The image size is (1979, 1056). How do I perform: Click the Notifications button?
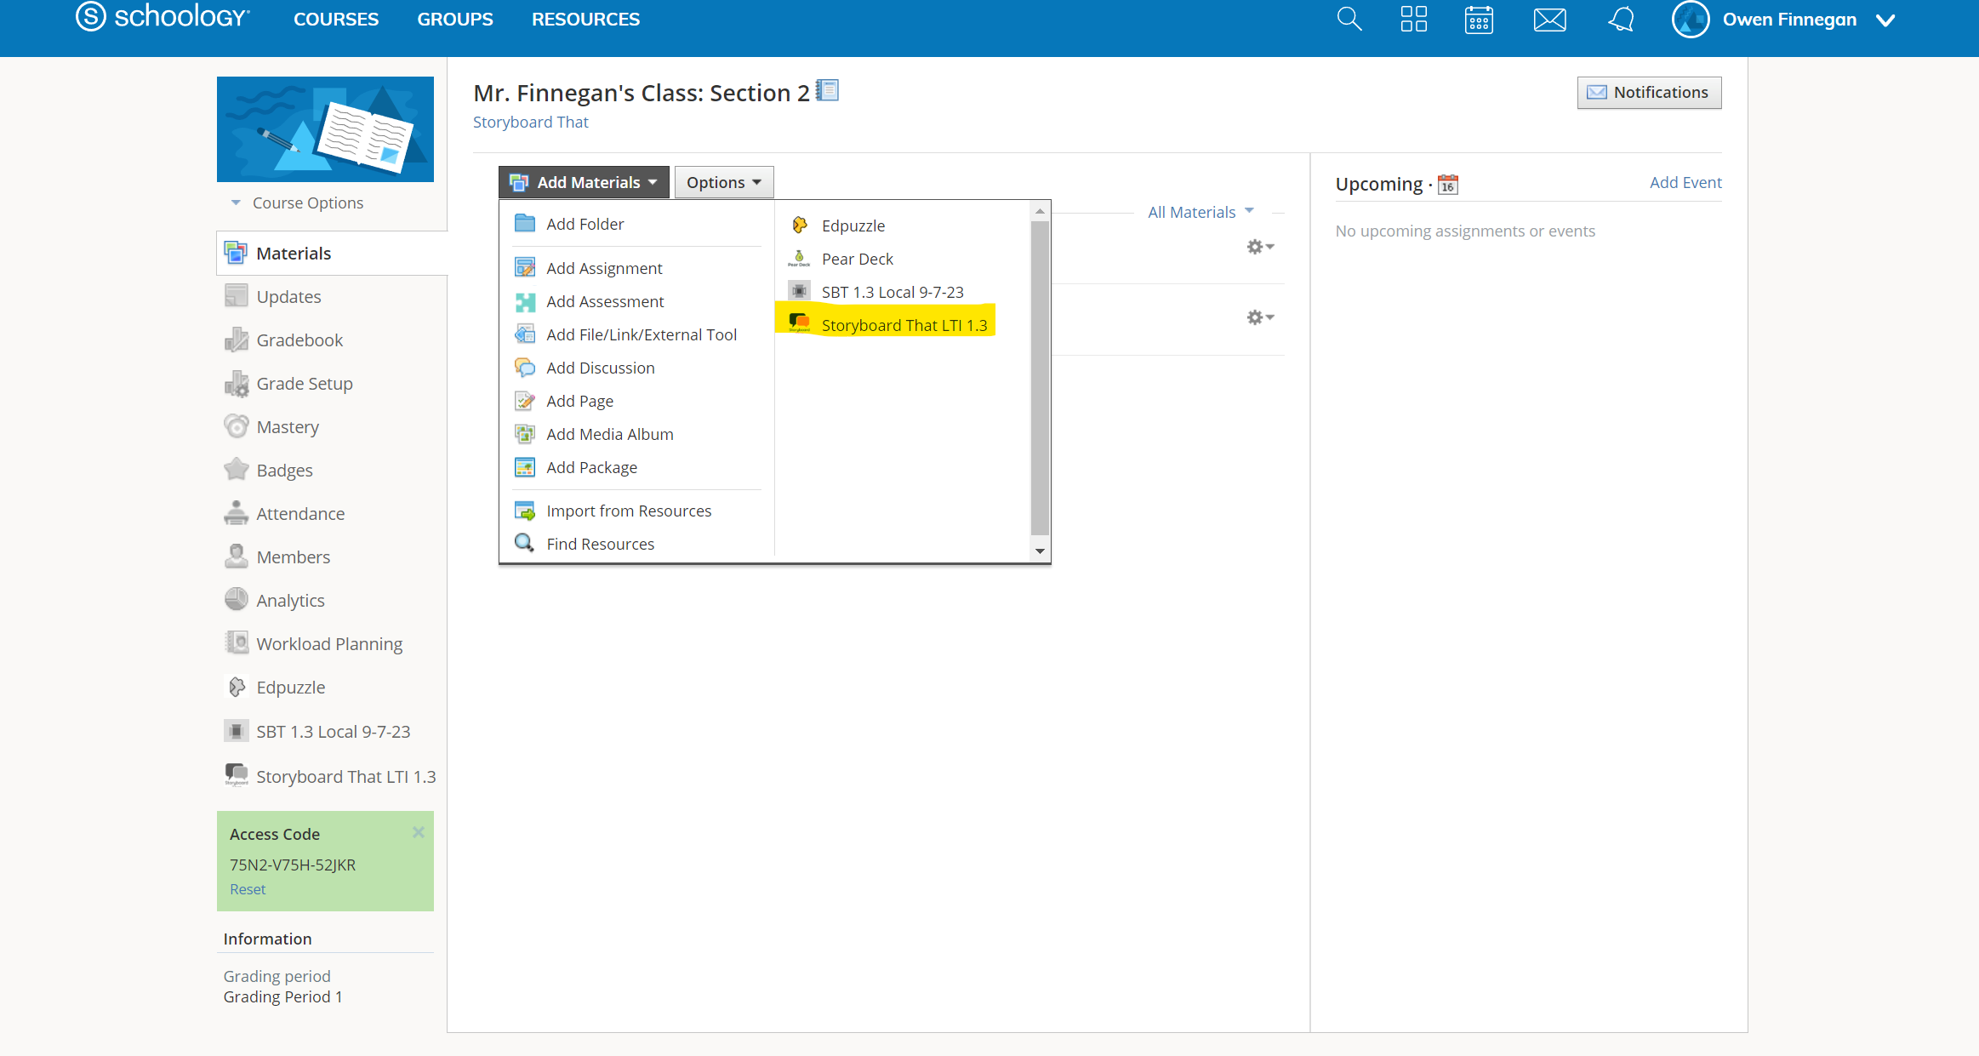click(x=1649, y=93)
